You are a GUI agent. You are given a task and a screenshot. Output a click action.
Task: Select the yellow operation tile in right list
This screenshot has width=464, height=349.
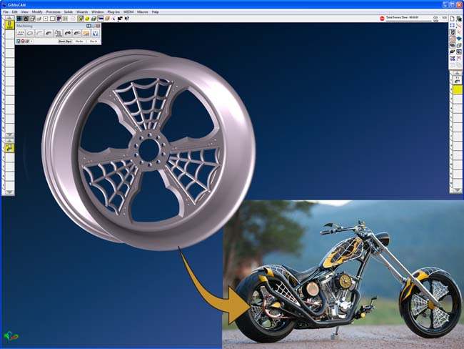click(x=458, y=89)
